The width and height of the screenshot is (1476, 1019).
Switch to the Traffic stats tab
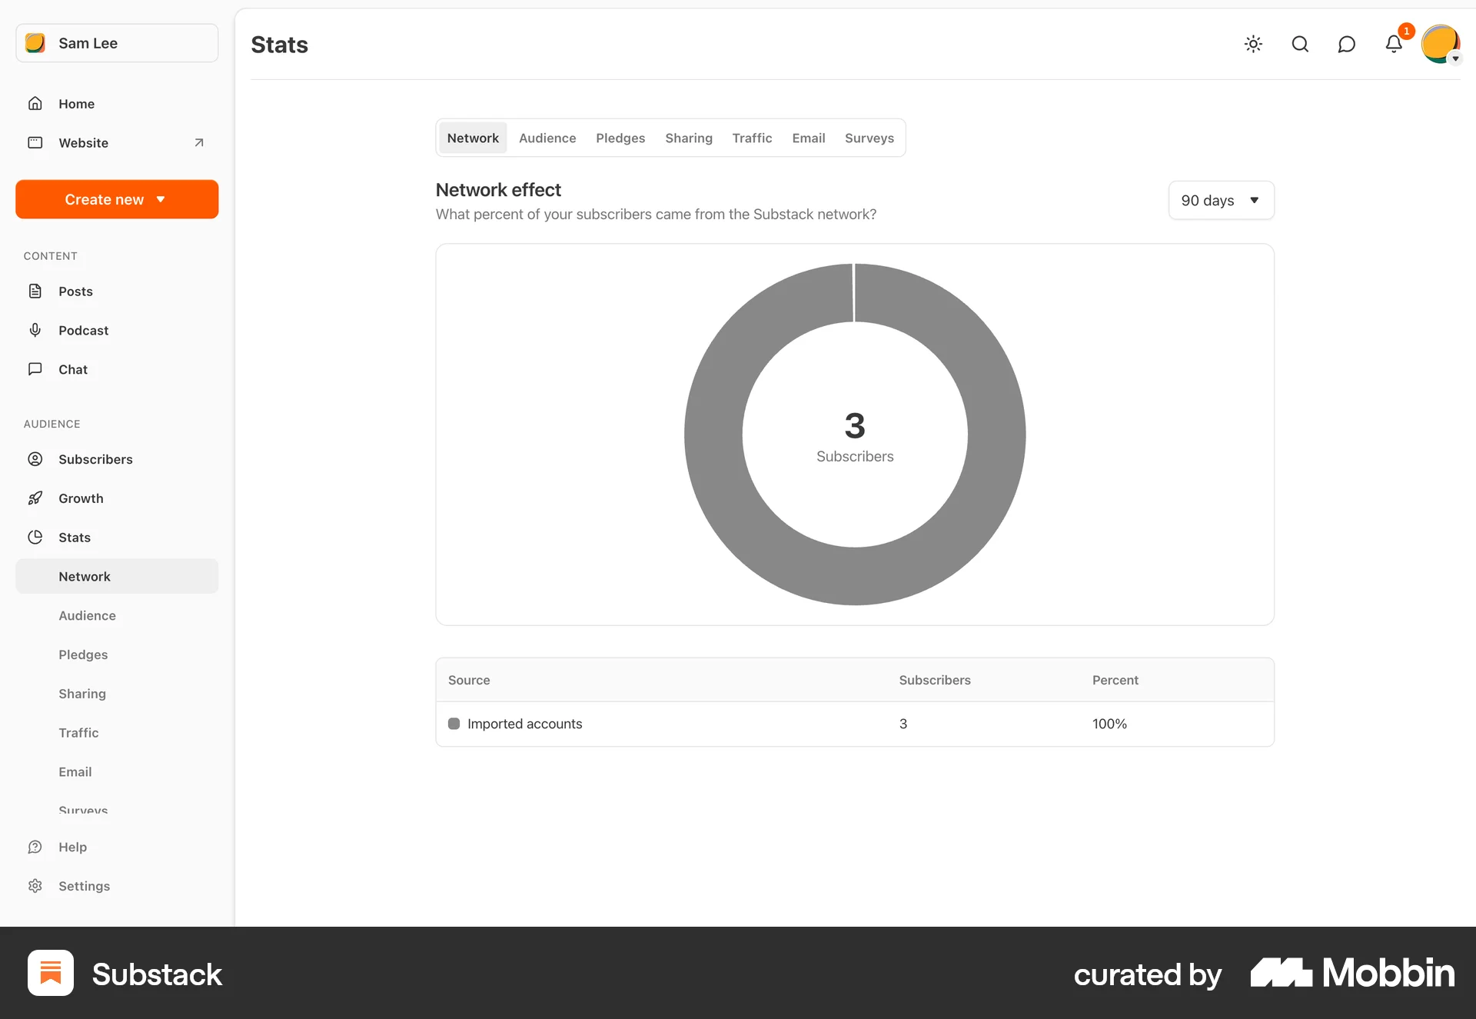(752, 138)
